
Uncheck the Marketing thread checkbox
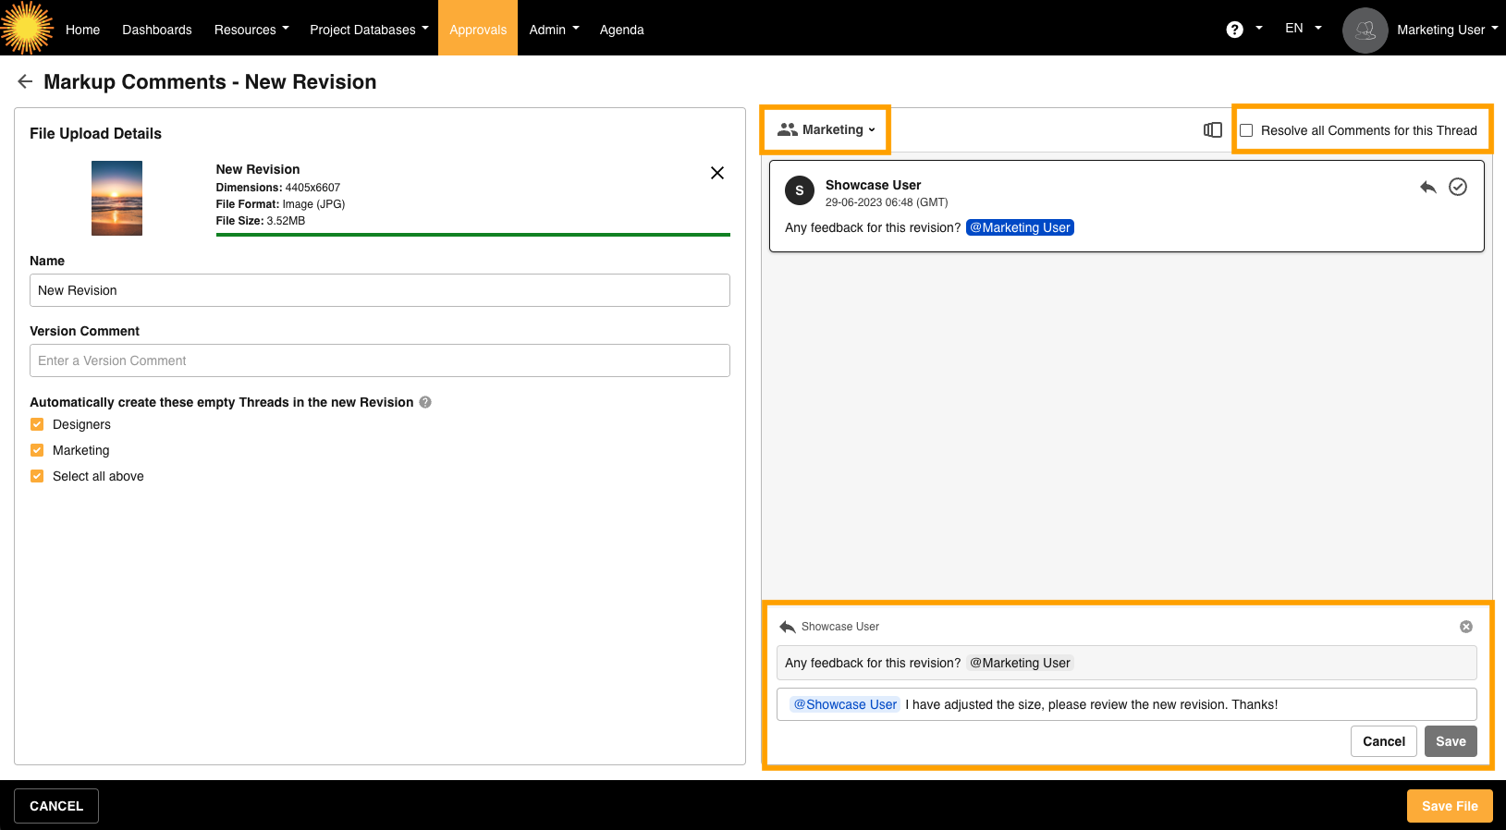pos(37,450)
